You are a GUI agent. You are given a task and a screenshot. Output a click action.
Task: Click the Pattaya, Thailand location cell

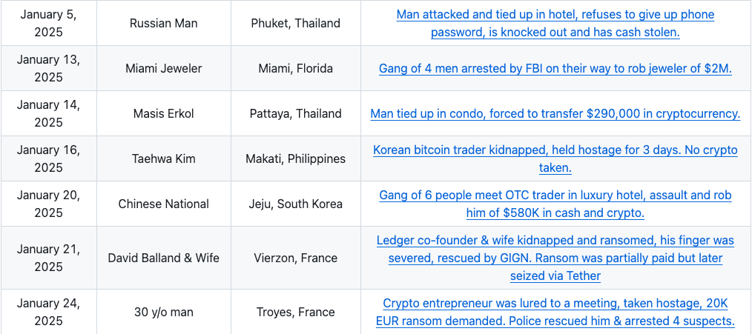(x=296, y=113)
